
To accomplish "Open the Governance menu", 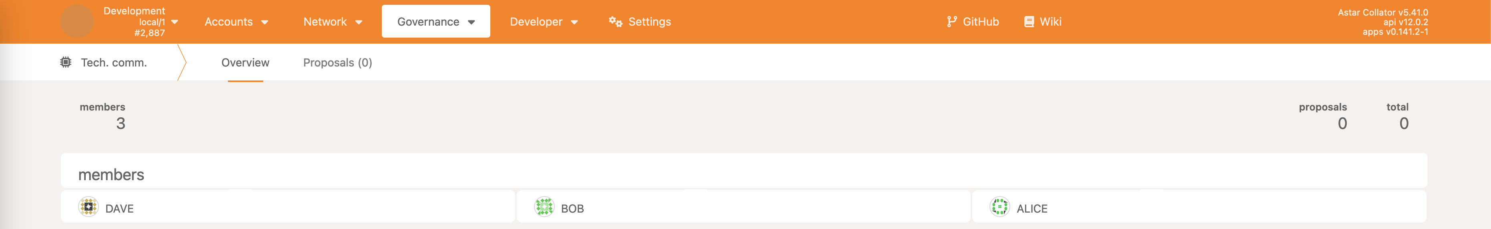I will pyautogui.click(x=435, y=22).
